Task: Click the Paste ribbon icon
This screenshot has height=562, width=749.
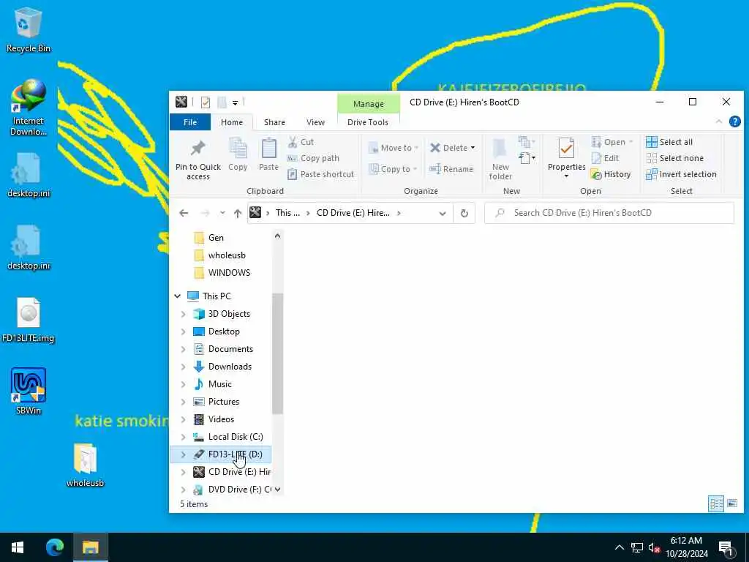Action: [268, 154]
